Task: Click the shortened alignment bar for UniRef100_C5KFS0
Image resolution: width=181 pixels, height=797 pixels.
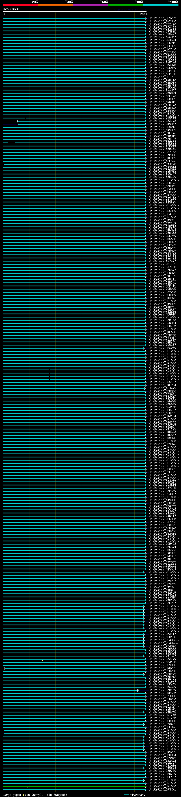Action: [x=71, y=690]
